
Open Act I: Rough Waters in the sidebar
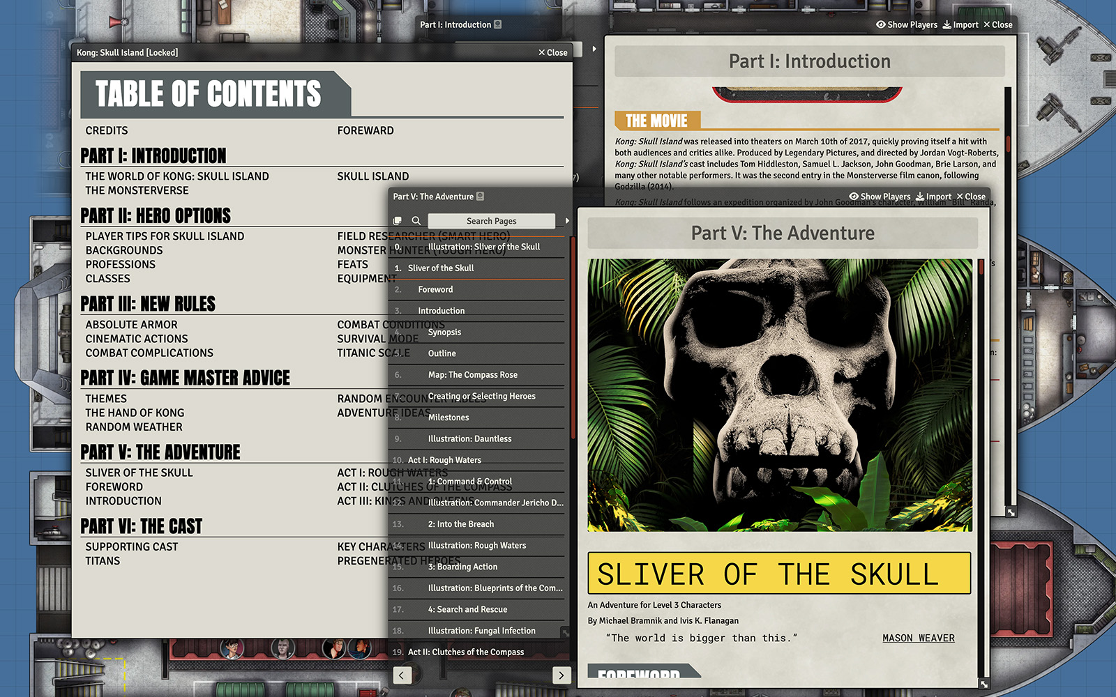click(476, 460)
